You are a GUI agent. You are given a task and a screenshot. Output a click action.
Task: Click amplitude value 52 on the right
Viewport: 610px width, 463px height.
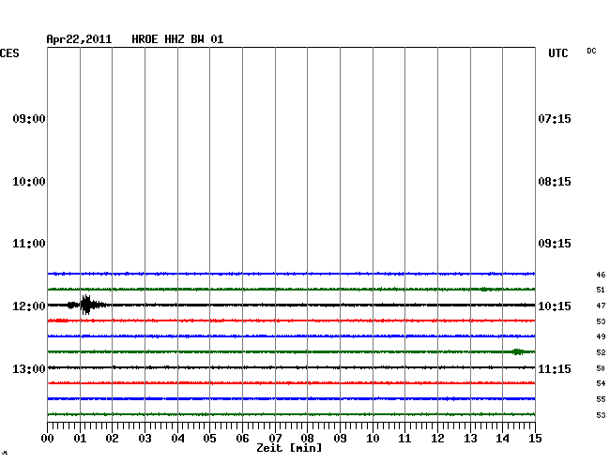point(601,352)
